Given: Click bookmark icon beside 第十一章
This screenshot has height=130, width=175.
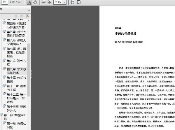Looking at the screenshot, I should (4, 86).
